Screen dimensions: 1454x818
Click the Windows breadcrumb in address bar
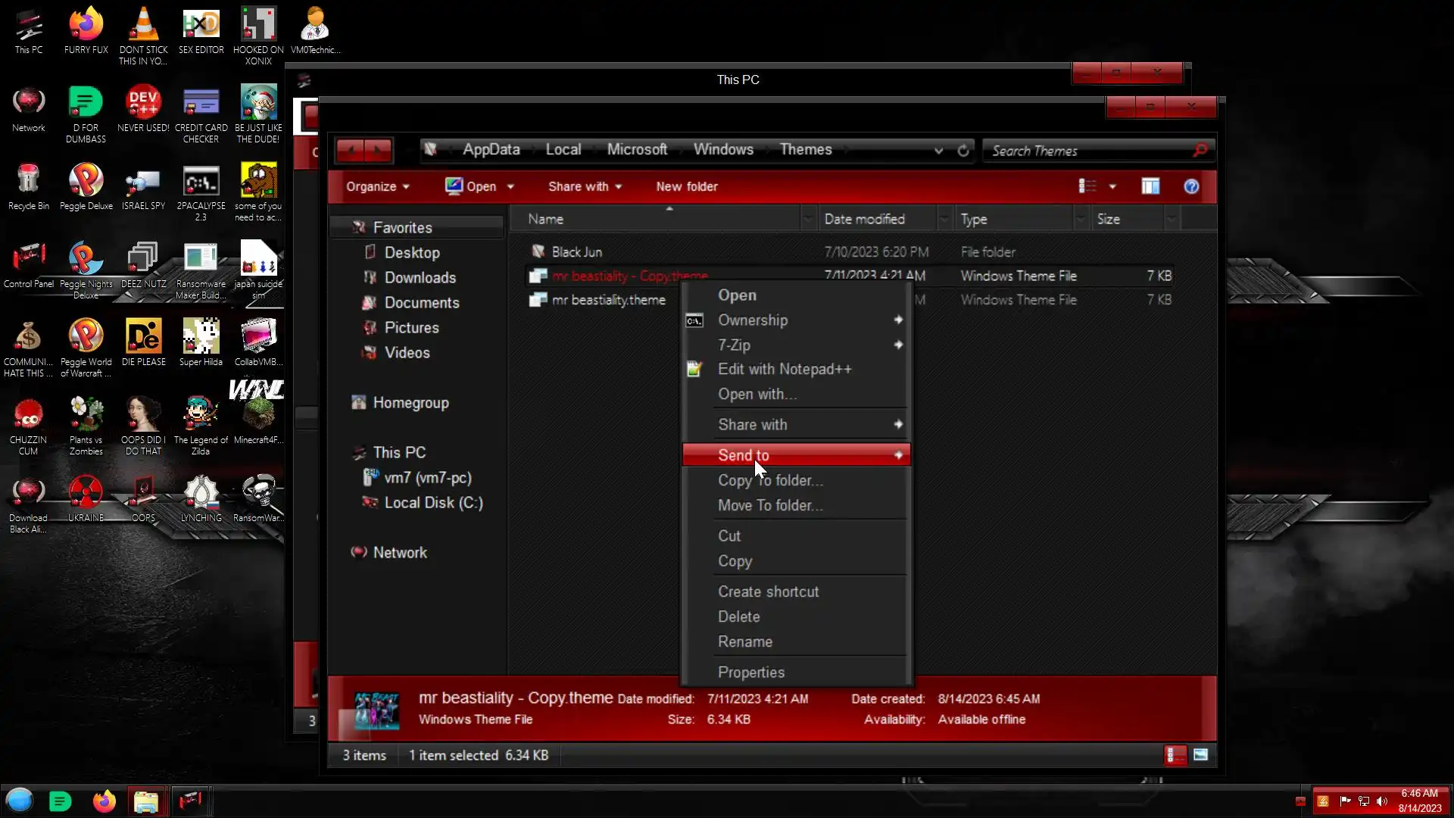[x=723, y=149]
